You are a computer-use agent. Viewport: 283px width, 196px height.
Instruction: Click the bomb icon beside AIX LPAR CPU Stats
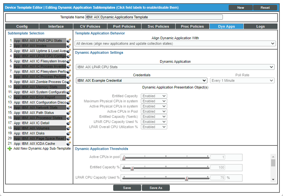pos(69,41)
